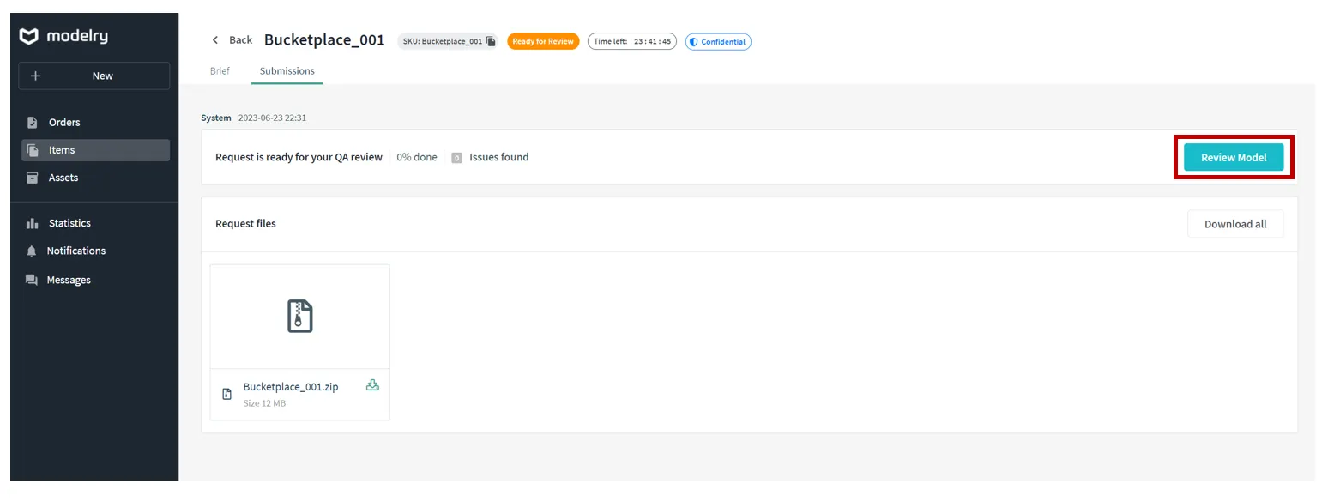Click the Notifications bell icon
Viewport: 1322px width, 502px height.
[33, 251]
